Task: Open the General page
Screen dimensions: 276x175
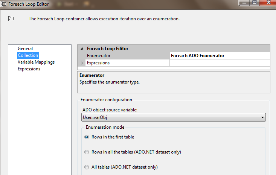Action: [x=25, y=49]
